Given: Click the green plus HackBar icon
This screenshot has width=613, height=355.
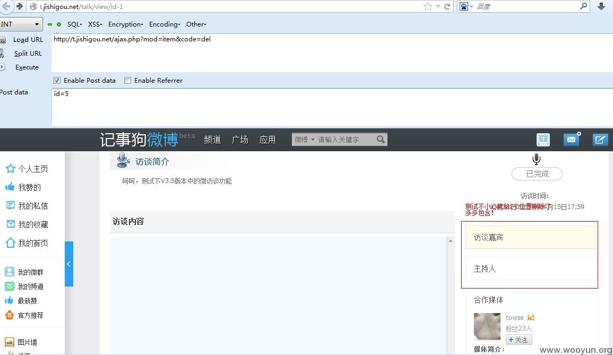Looking at the screenshot, I should (58, 24).
